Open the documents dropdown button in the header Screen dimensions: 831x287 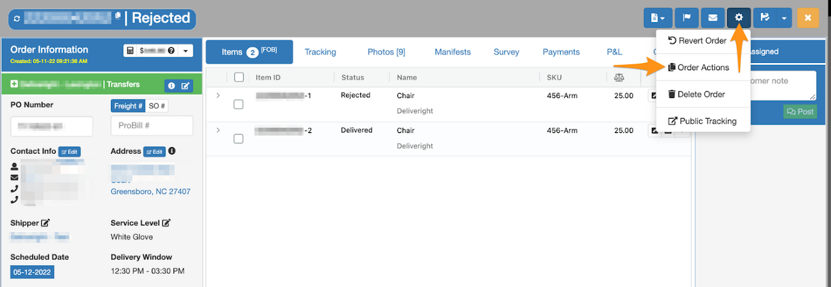tap(658, 18)
